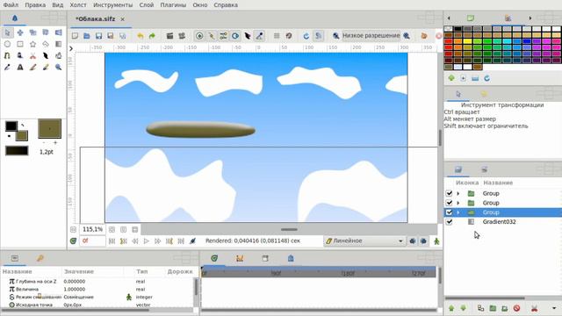Screen dimensions: 562x316
Task: Toggle visibility of second Group layer
Action: (x=449, y=203)
